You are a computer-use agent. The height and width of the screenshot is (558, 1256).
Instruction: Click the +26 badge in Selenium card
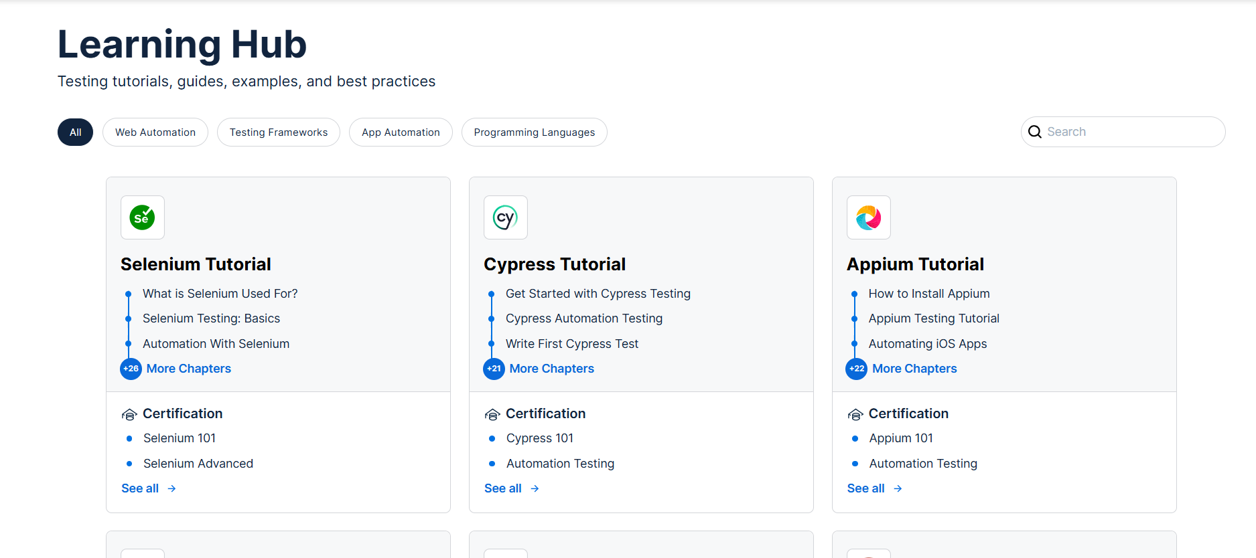(x=131, y=369)
